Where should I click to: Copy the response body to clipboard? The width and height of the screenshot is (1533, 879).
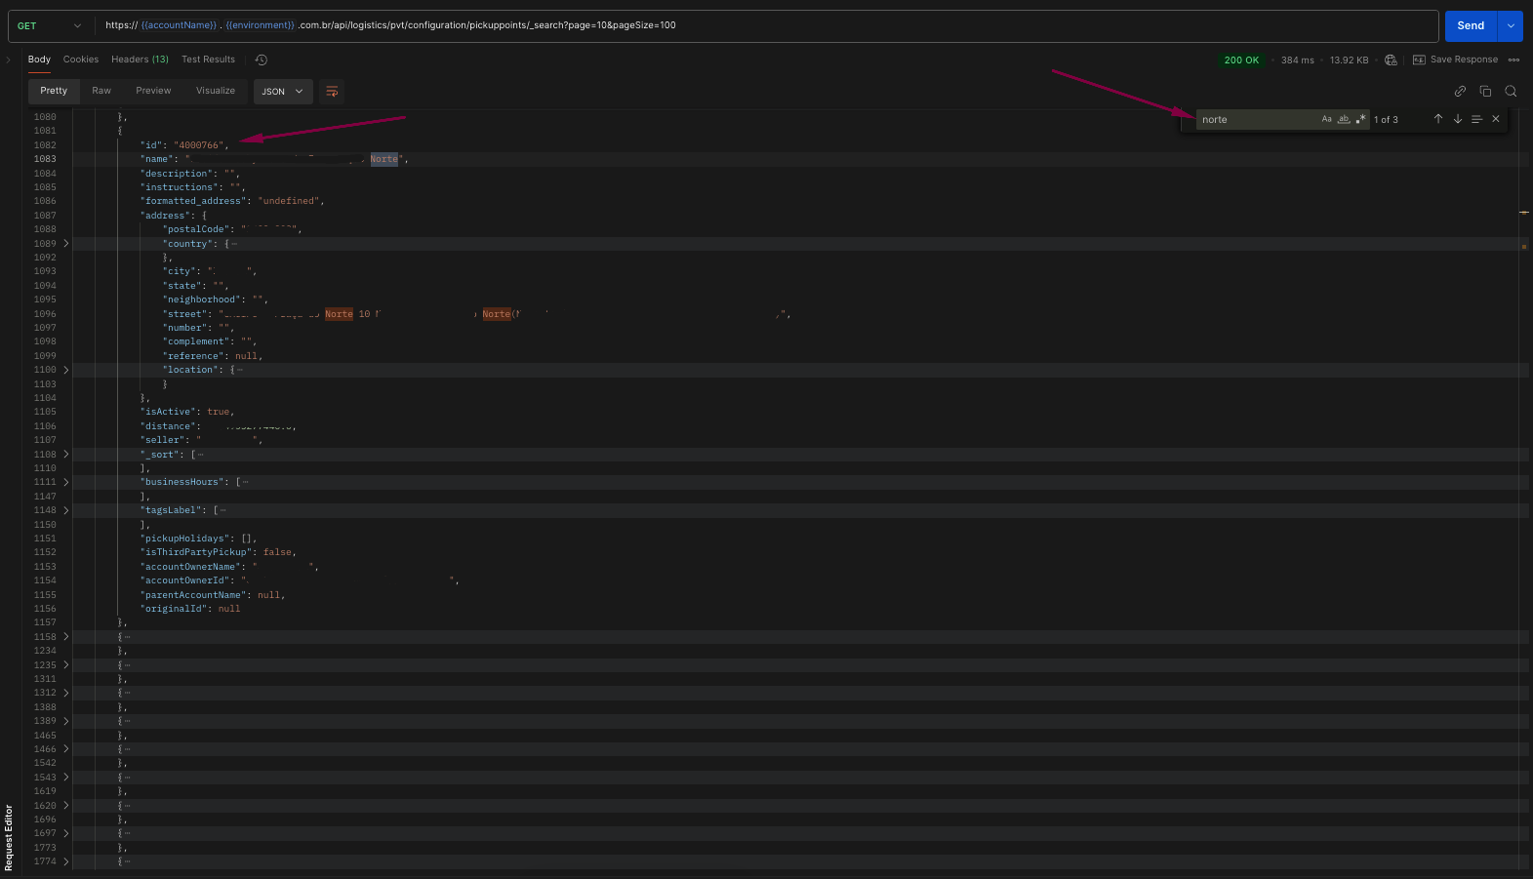[1485, 92]
